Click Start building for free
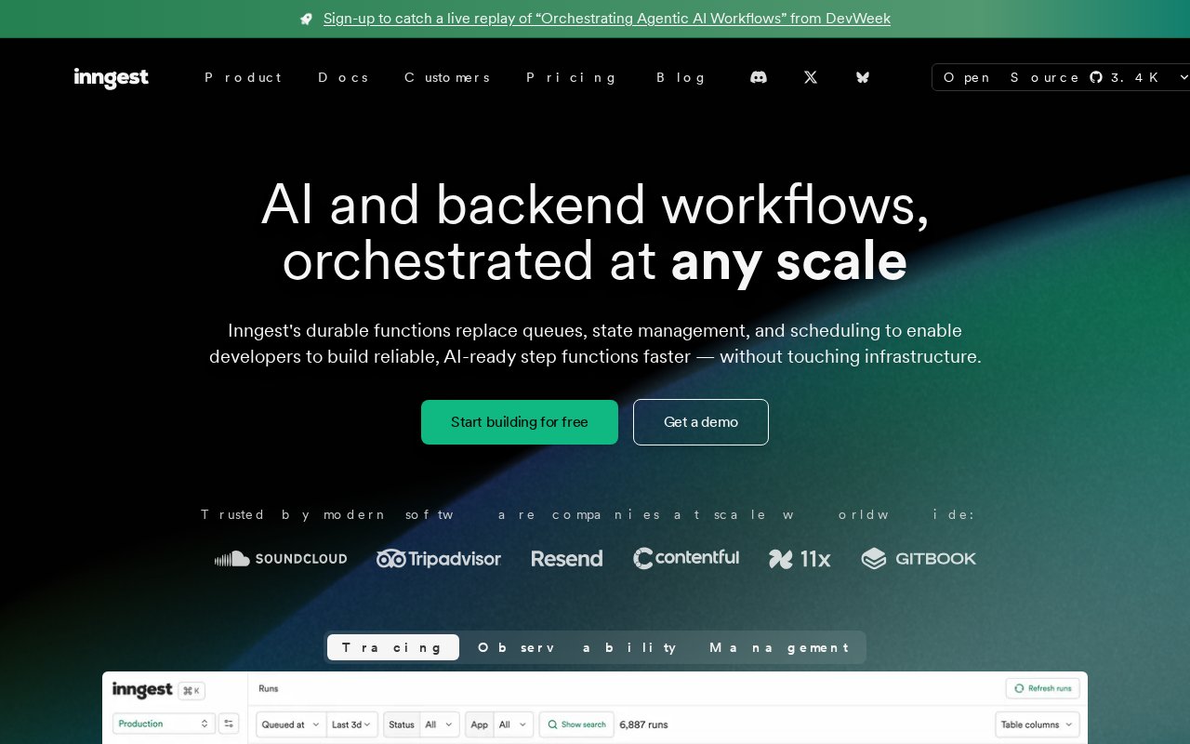Image resolution: width=1190 pixels, height=744 pixels. pos(520,422)
